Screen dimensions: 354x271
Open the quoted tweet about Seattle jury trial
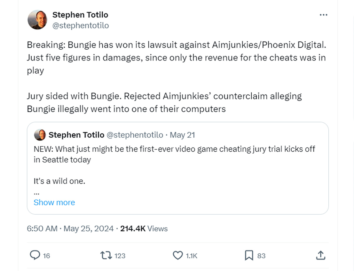coord(178,168)
